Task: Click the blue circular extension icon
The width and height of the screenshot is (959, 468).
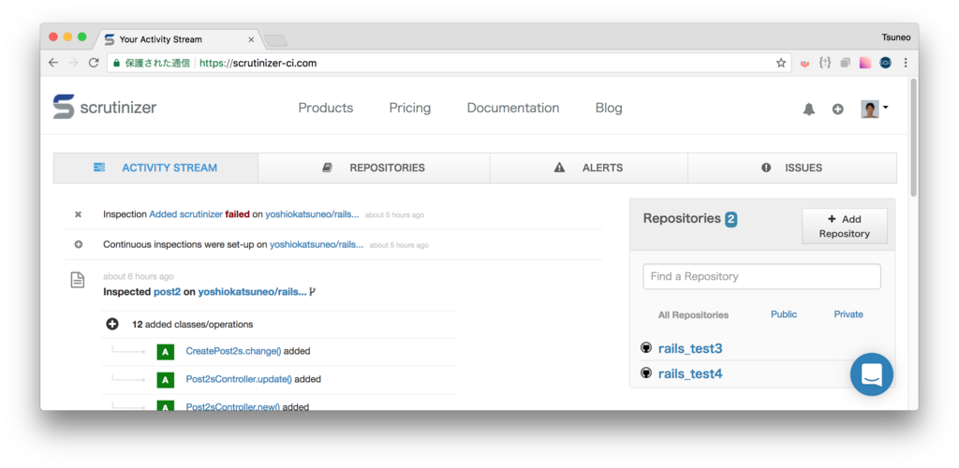Action: [x=886, y=63]
